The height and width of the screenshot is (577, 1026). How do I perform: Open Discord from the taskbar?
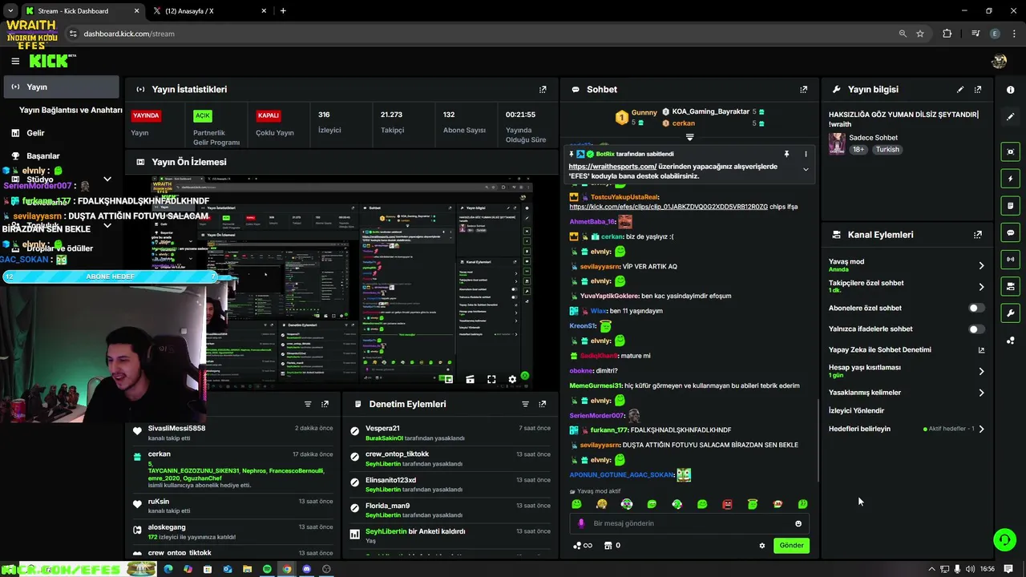[x=306, y=569]
